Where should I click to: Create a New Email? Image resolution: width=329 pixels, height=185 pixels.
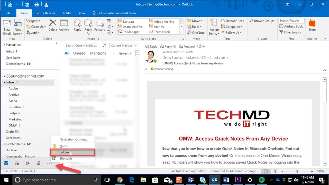7,27
